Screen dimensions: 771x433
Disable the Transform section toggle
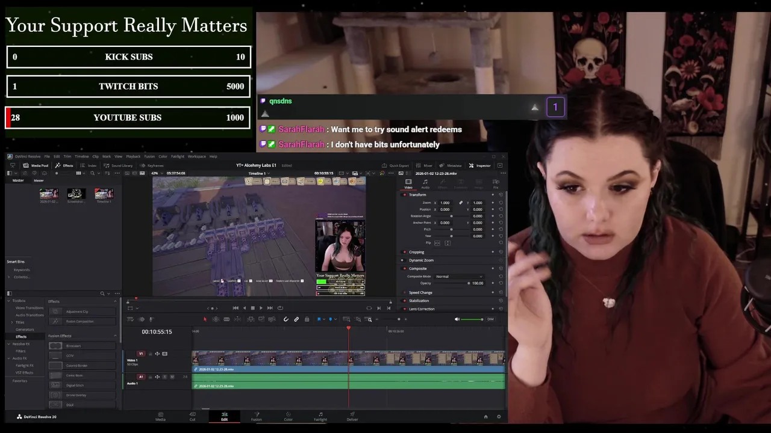pyautogui.click(x=404, y=195)
